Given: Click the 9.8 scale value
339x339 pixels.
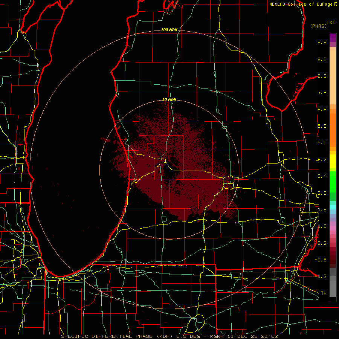Looking at the screenshot, I should click(x=322, y=42).
